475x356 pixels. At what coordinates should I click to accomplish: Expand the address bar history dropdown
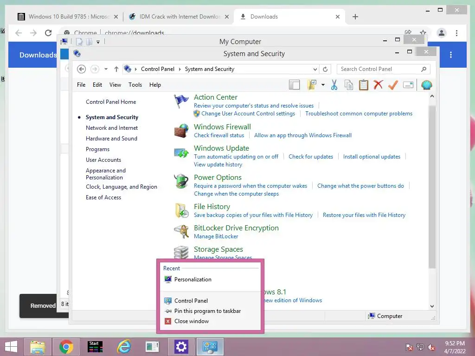(315, 70)
